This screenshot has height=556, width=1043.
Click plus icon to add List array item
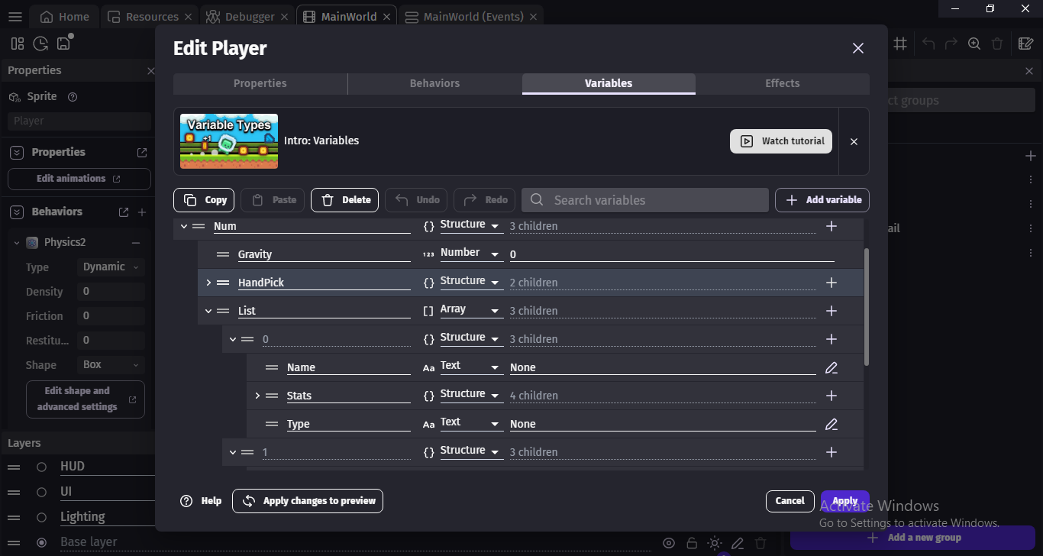(x=831, y=311)
